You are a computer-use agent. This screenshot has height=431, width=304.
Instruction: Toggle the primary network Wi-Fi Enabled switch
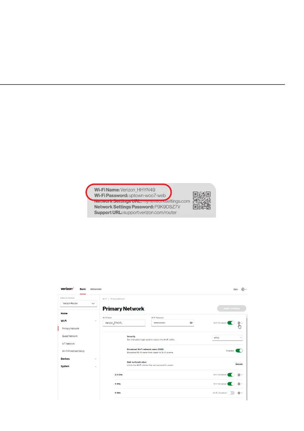pyautogui.click(x=231, y=323)
